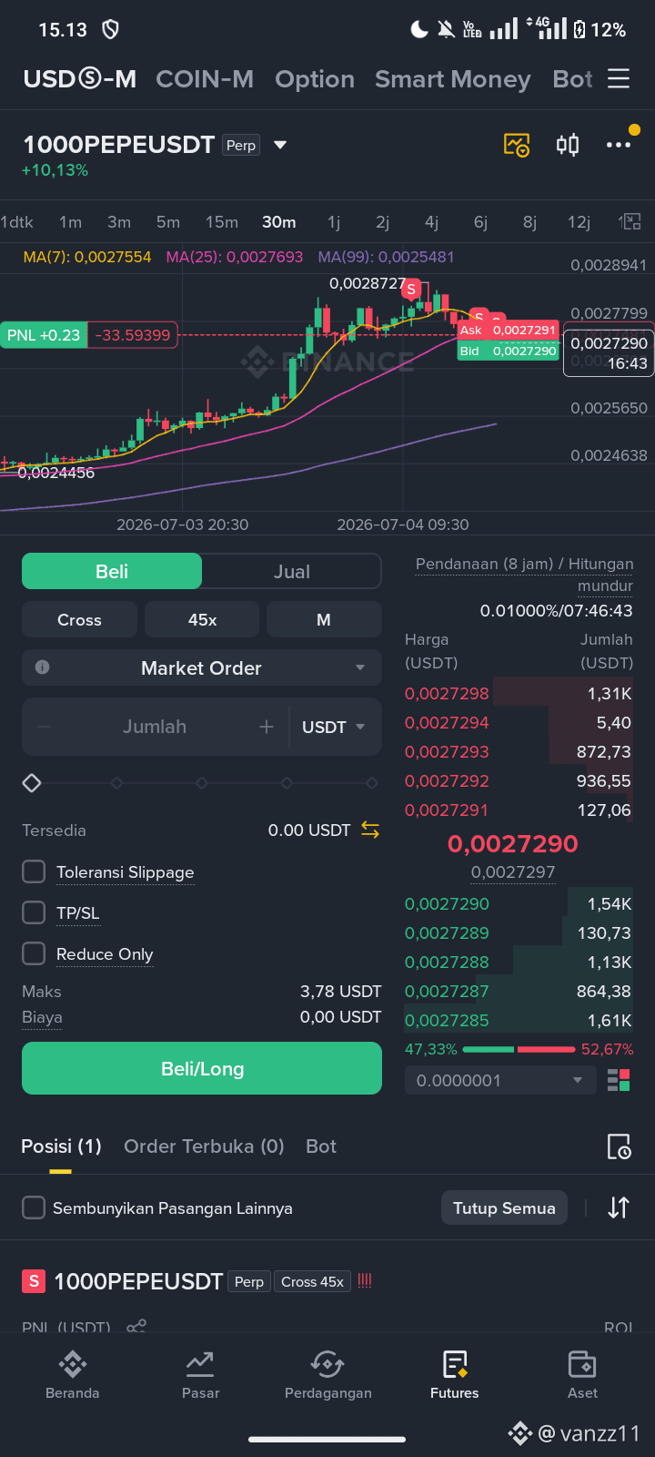
Task: Tap the Biaya label
Action: coord(42,1017)
